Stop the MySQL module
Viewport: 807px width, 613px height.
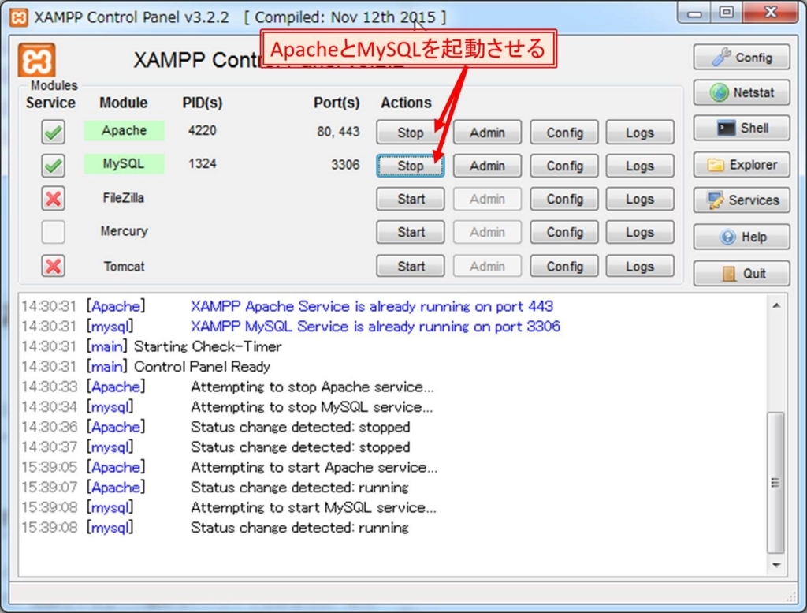(x=410, y=166)
